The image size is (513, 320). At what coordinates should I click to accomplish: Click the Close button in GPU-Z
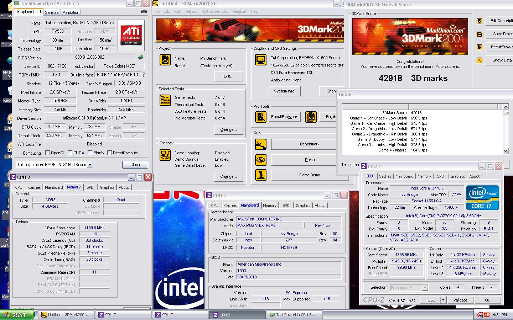[x=135, y=165]
